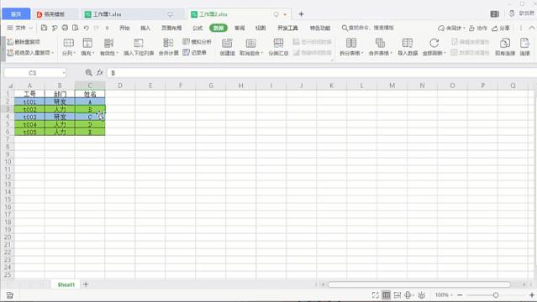The width and height of the screenshot is (537, 302).
Task: Click the Redo arrow icon
Action: tap(97, 28)
